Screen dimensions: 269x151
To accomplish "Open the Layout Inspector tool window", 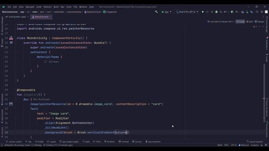I will tap(255, 142).
